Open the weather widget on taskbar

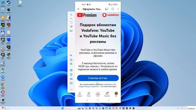pos(5,108)
